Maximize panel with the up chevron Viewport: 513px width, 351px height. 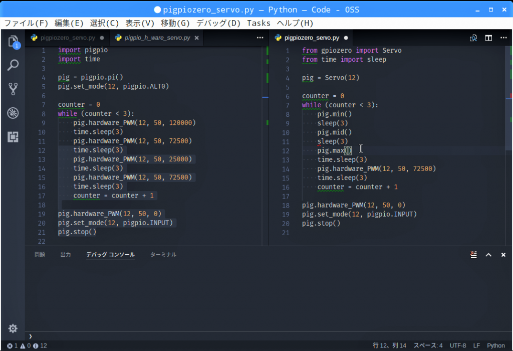coord(488,255)
